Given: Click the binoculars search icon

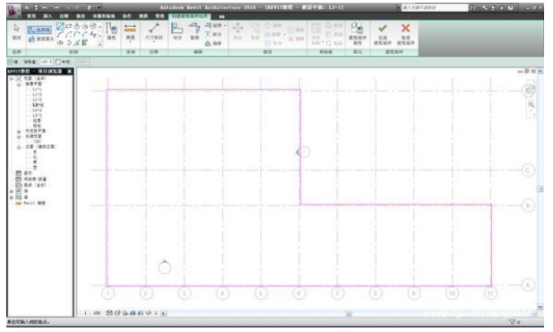Looking at the screenshot, I should pyautogui.click(x=472, y=7).
